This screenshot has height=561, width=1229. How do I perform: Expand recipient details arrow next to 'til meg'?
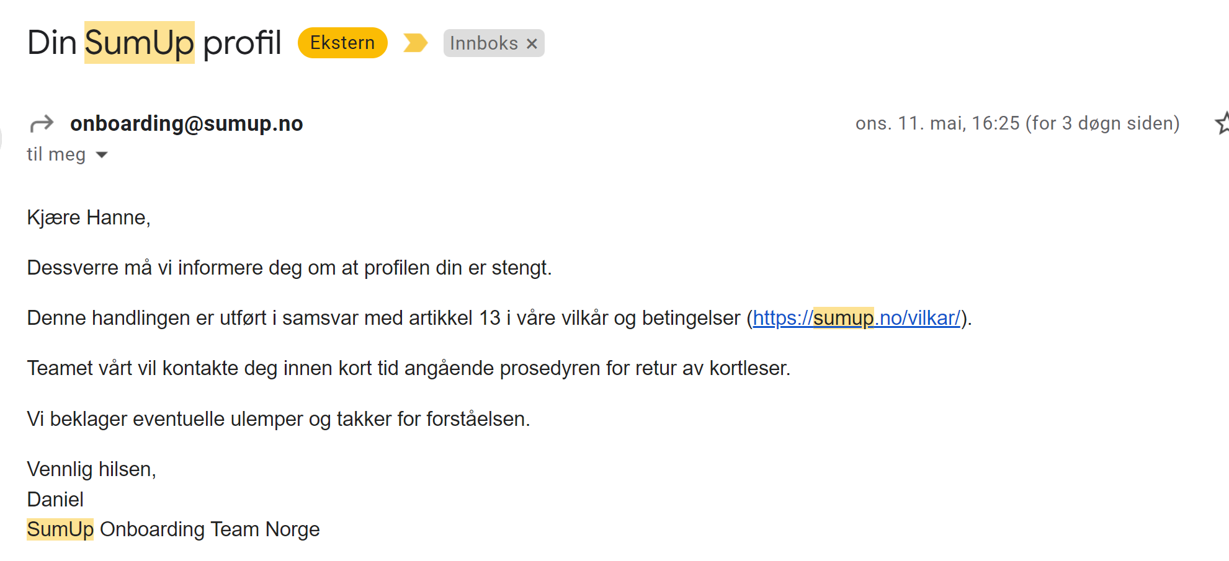pos(102,155)
